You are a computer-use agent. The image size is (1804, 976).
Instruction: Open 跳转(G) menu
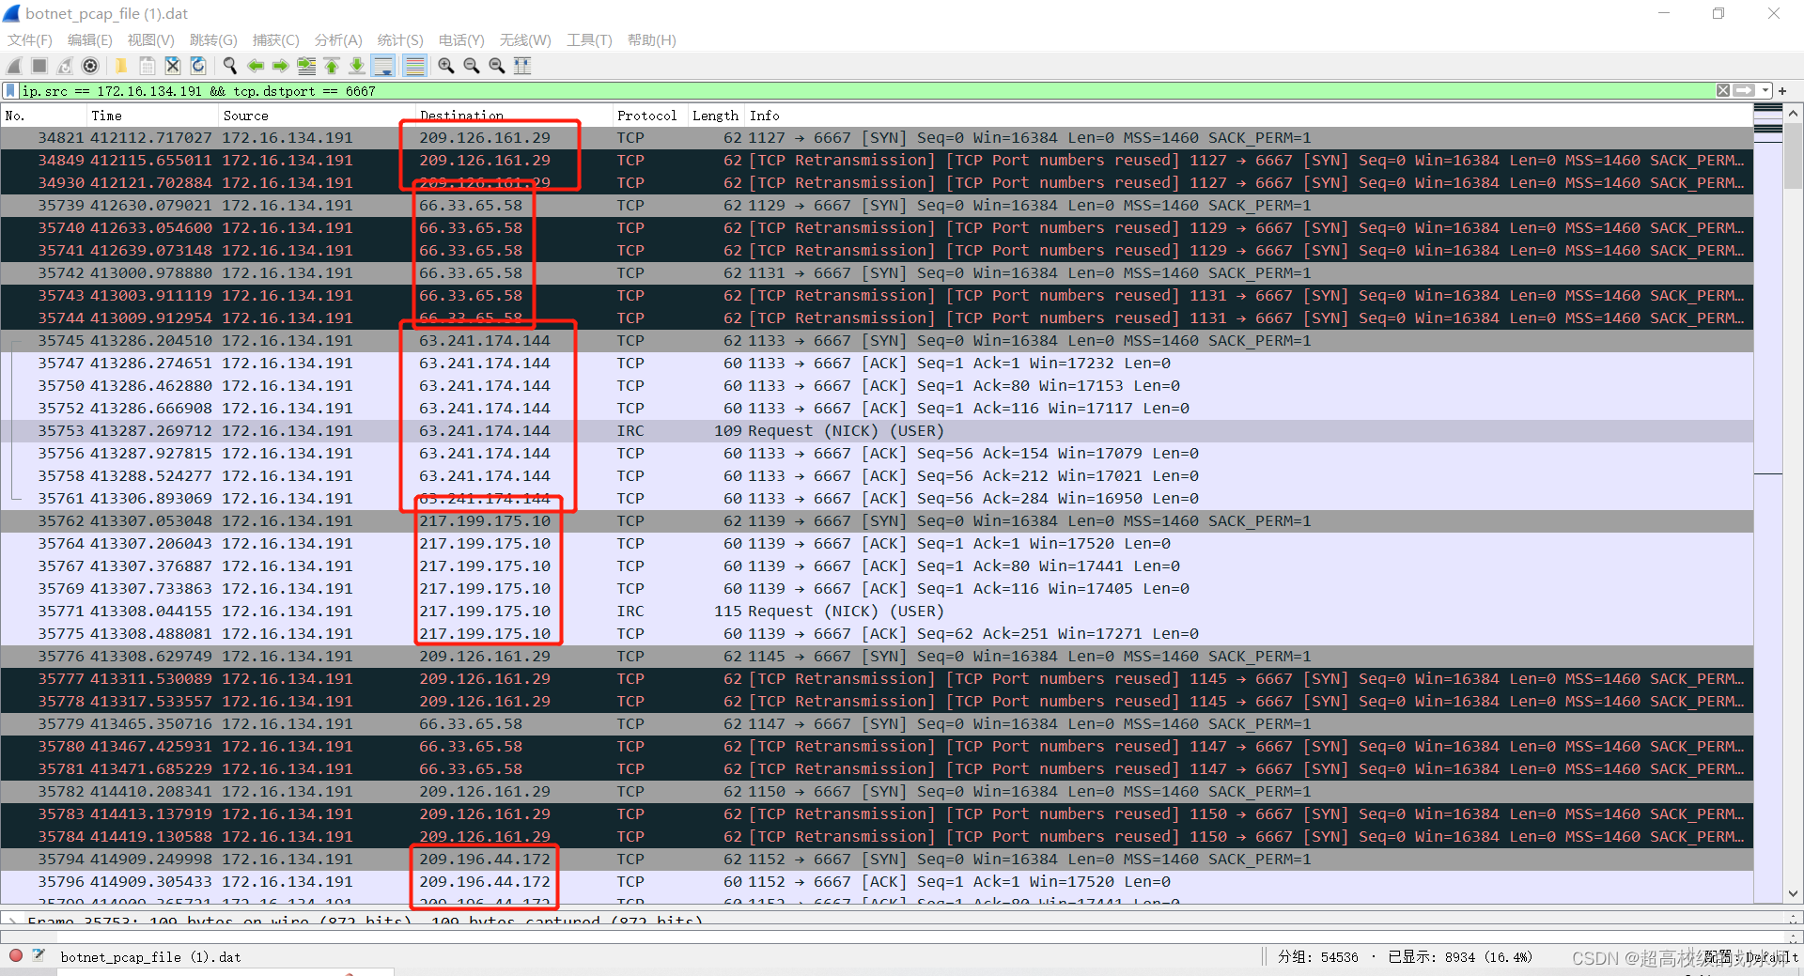213,40
